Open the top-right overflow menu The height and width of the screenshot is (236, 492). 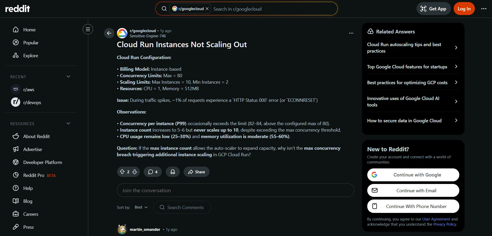[484, 9]
